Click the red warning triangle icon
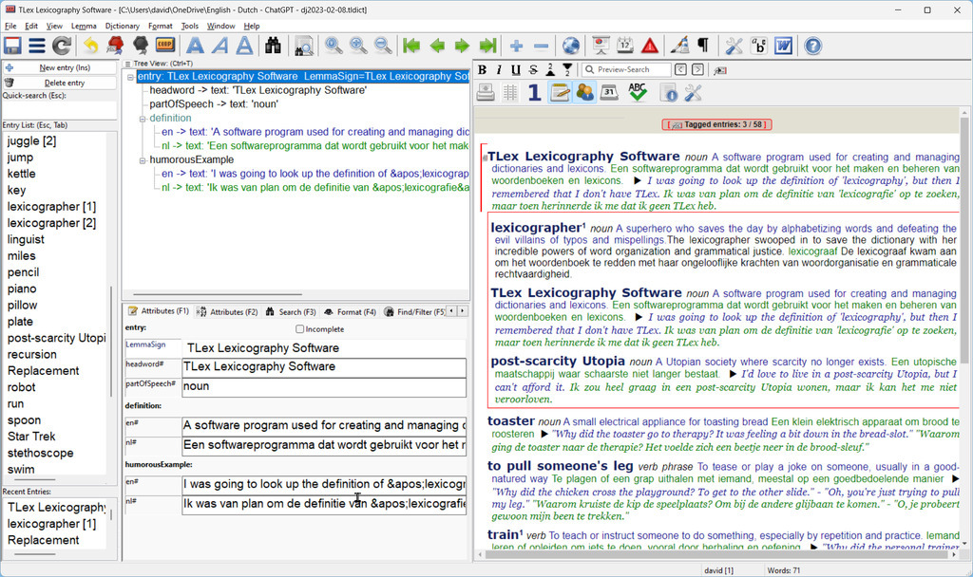This screenshot has height=577, width=973. 650,46
